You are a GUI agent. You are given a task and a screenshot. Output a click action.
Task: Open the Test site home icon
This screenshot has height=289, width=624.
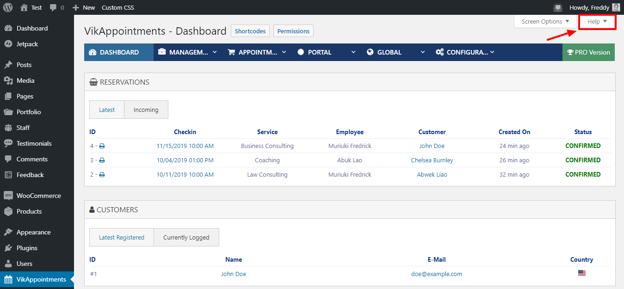[x=24, y=7]
